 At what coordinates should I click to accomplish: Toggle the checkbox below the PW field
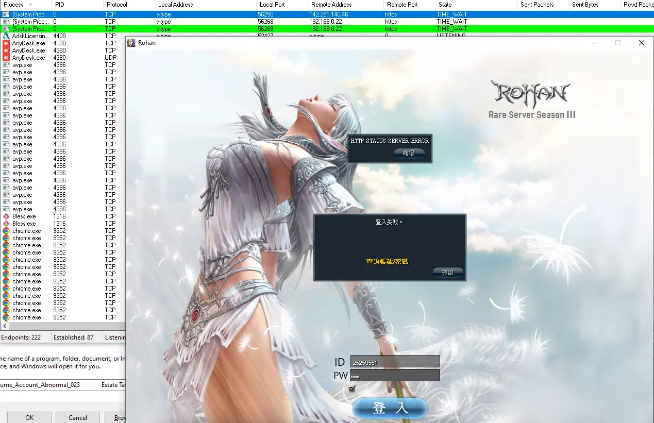coord(353,388)
